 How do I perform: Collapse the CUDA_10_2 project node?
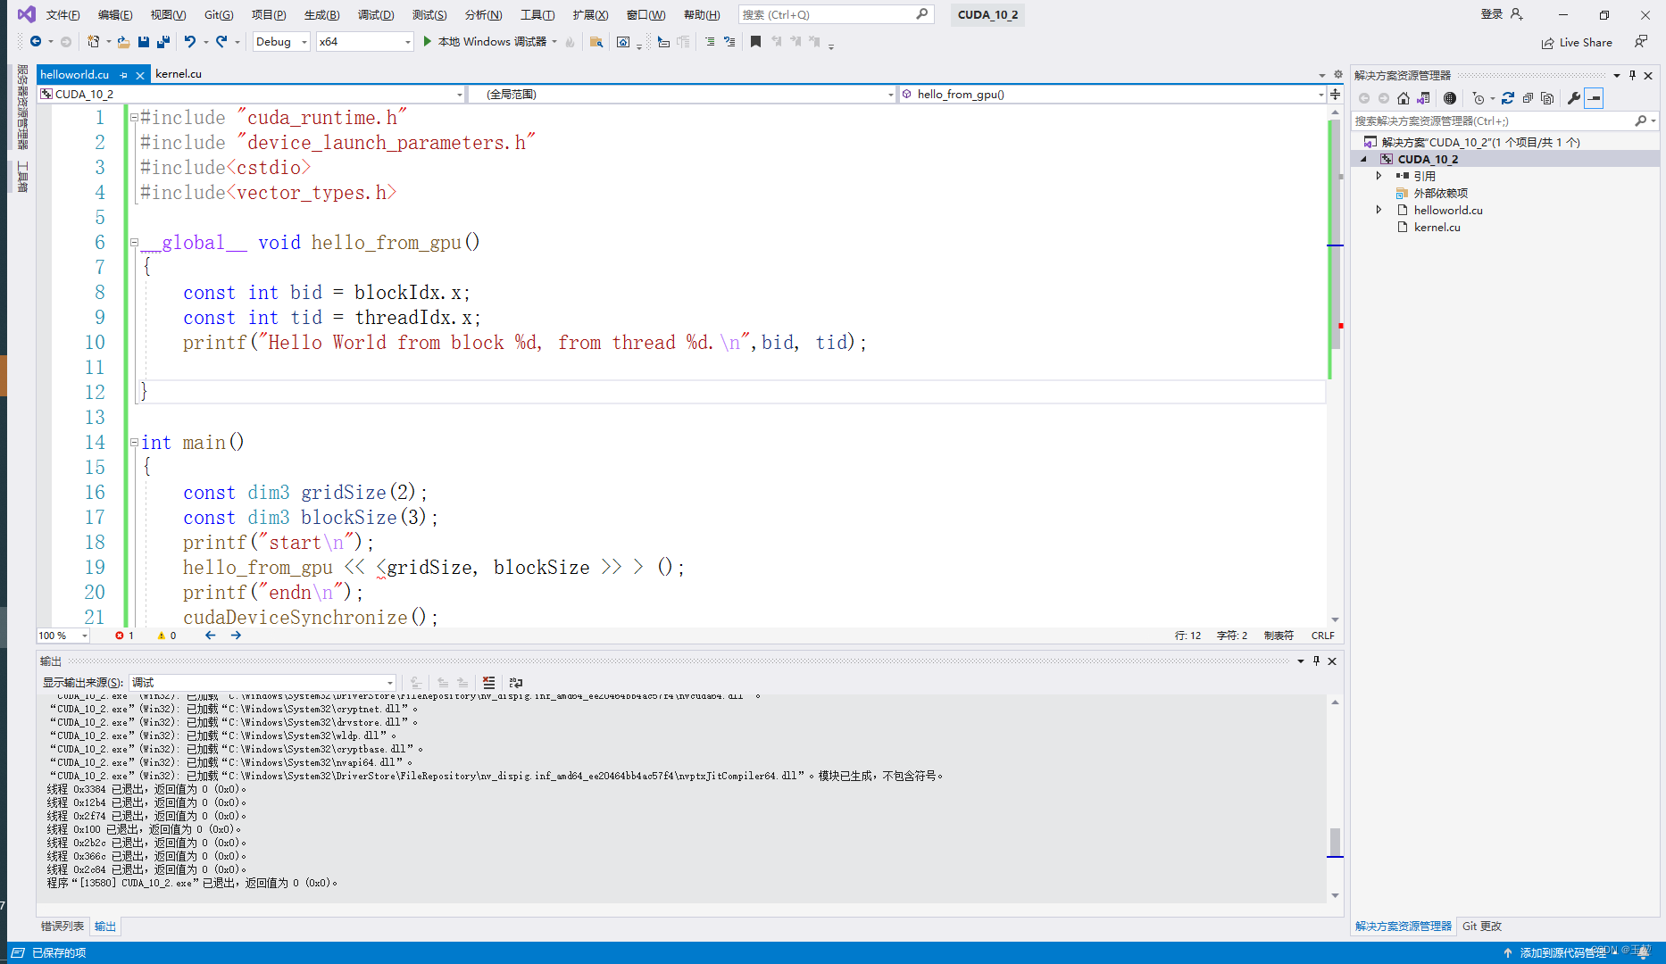1363,158
